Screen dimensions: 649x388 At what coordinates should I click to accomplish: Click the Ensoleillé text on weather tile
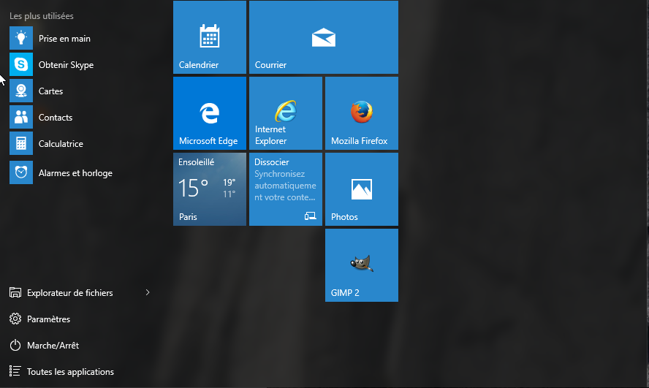pyautogui.click(x=196, y=162)
